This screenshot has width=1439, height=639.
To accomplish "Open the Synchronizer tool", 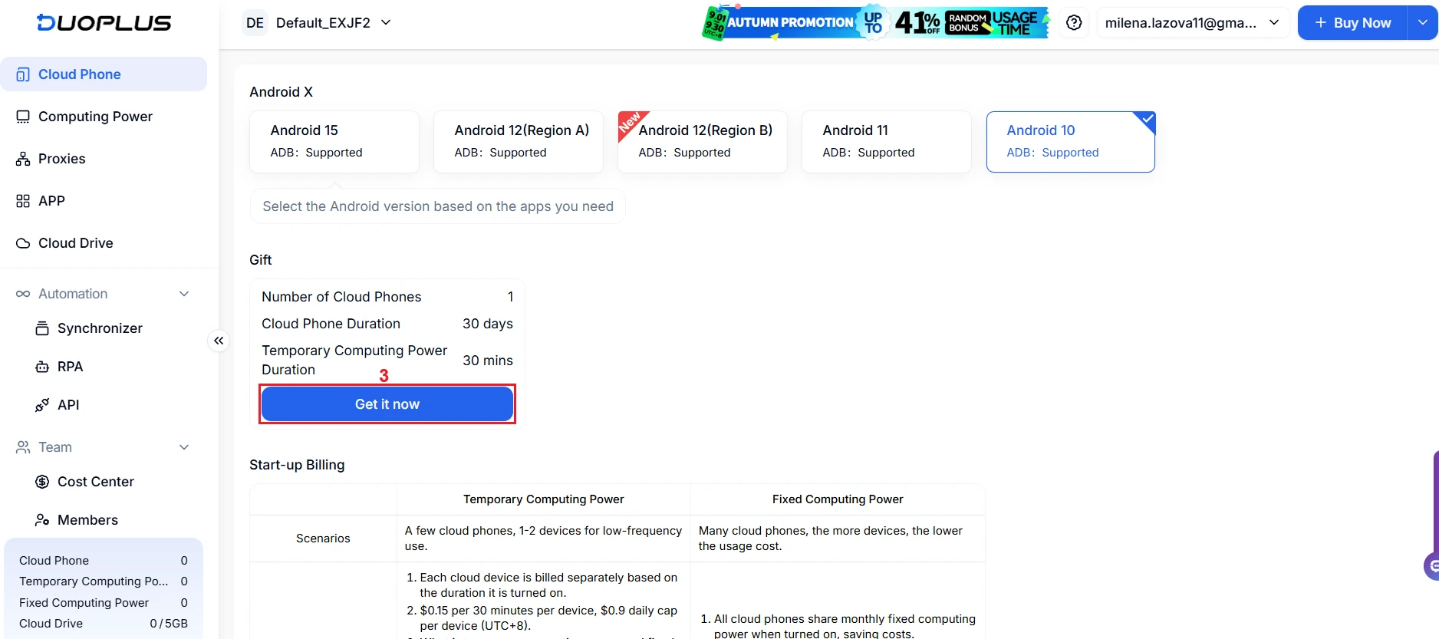I will [100, 328].
